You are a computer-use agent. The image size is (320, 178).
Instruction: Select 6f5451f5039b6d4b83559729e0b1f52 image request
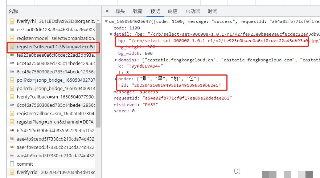51,130
